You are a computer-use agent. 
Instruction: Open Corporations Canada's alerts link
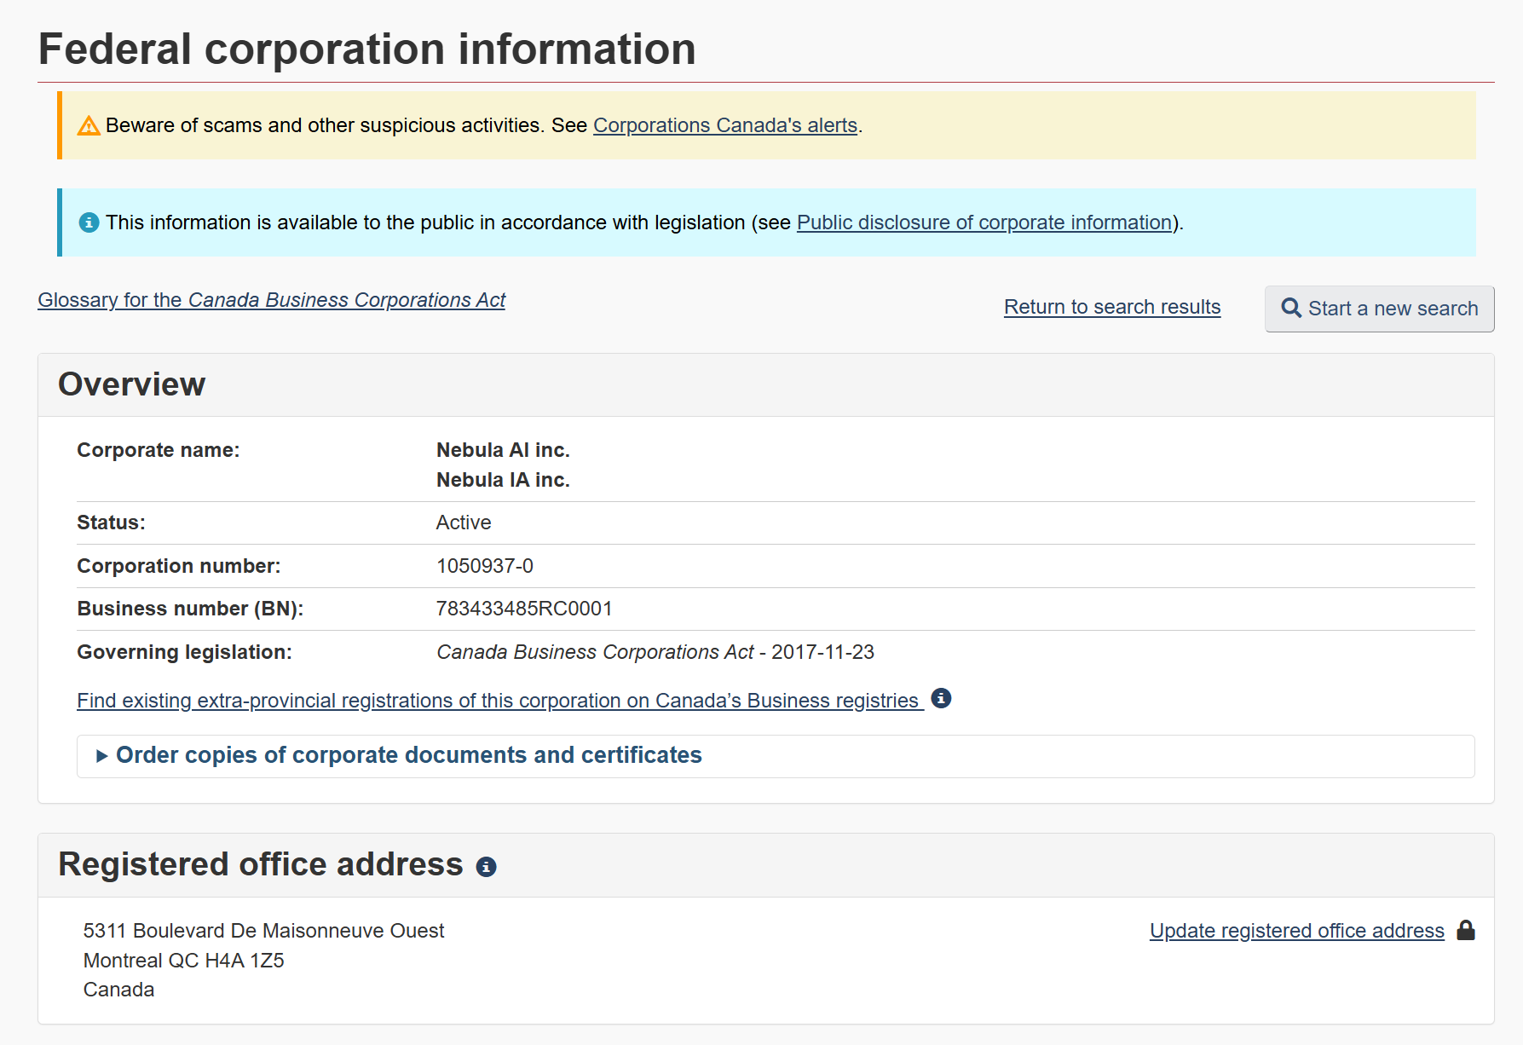point(725,125)
